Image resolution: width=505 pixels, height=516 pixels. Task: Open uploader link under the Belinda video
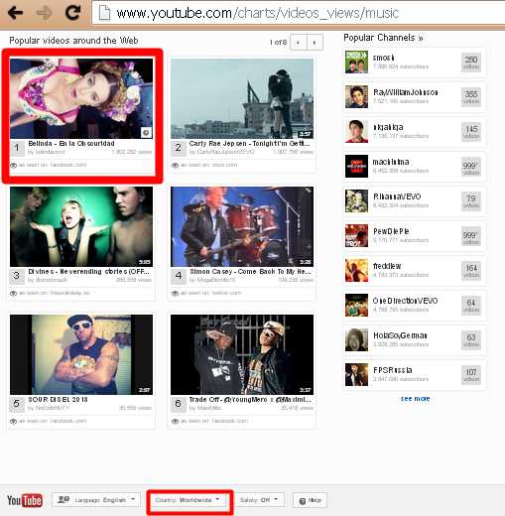pos(51,152)
